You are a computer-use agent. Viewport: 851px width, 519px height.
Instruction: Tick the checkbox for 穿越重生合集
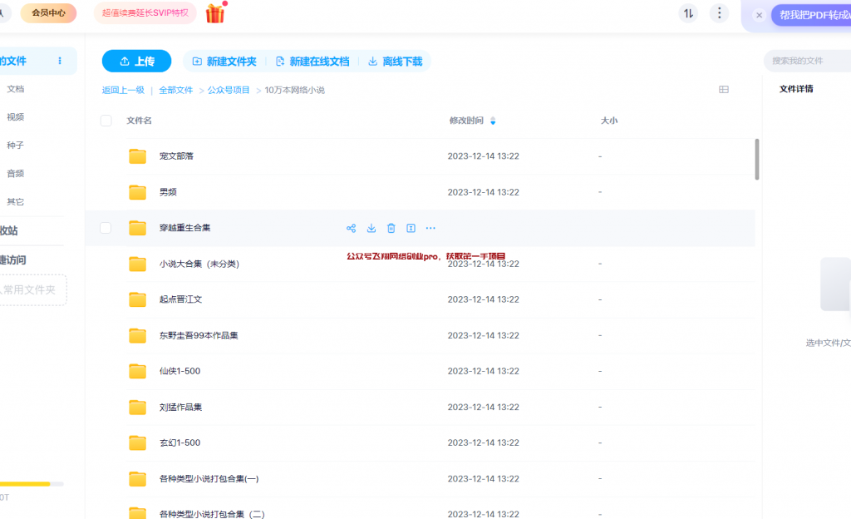(x=106, y=228)
